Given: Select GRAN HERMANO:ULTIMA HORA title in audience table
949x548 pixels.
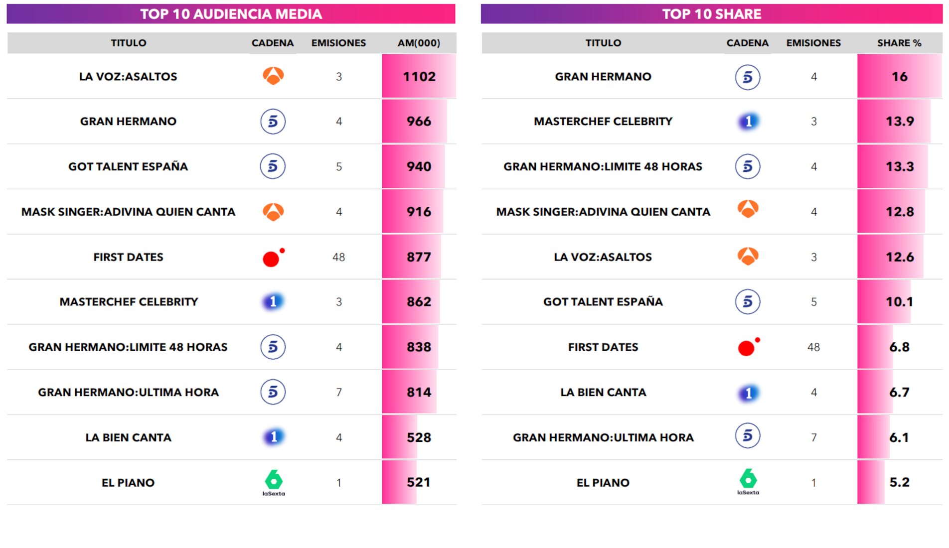Looking at the screenshot, I should [129, 393].
